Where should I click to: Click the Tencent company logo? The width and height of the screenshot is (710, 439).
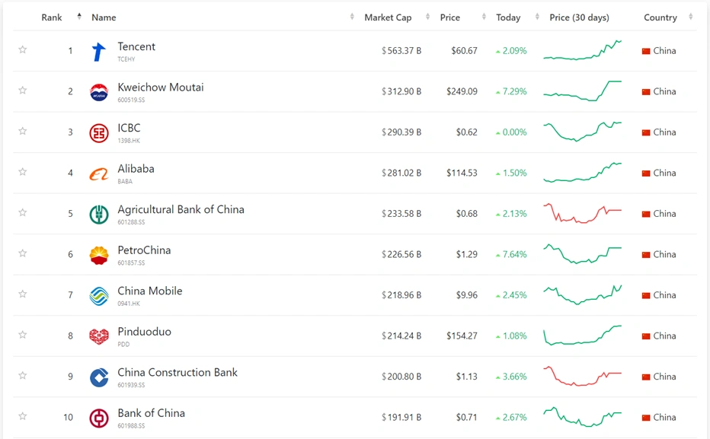99,52
